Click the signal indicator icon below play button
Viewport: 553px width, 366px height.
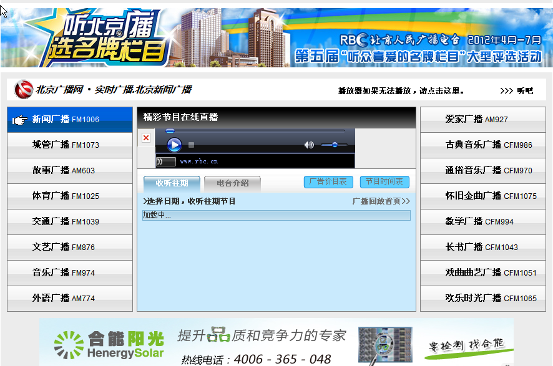tap(165, 161)
